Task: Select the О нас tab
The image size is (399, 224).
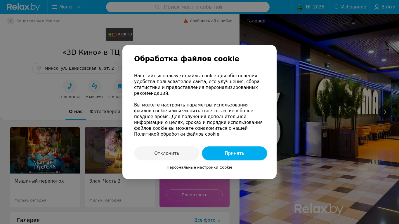Action: (x=76, y=112)
